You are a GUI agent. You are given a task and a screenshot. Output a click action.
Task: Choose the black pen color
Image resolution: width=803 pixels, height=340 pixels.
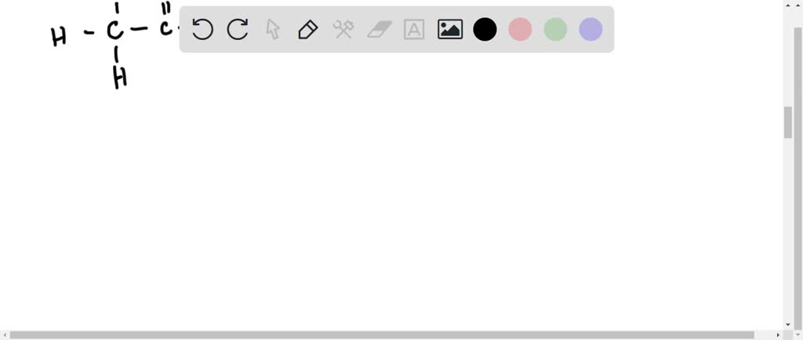(485, 29)
